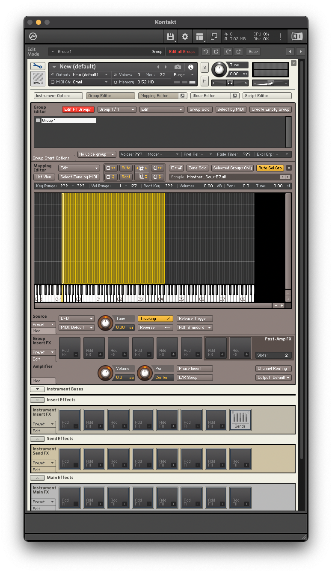Click keyboard zoom-out minus under mapping grid
Screen dimensions: 332x573
click(276, 305)
